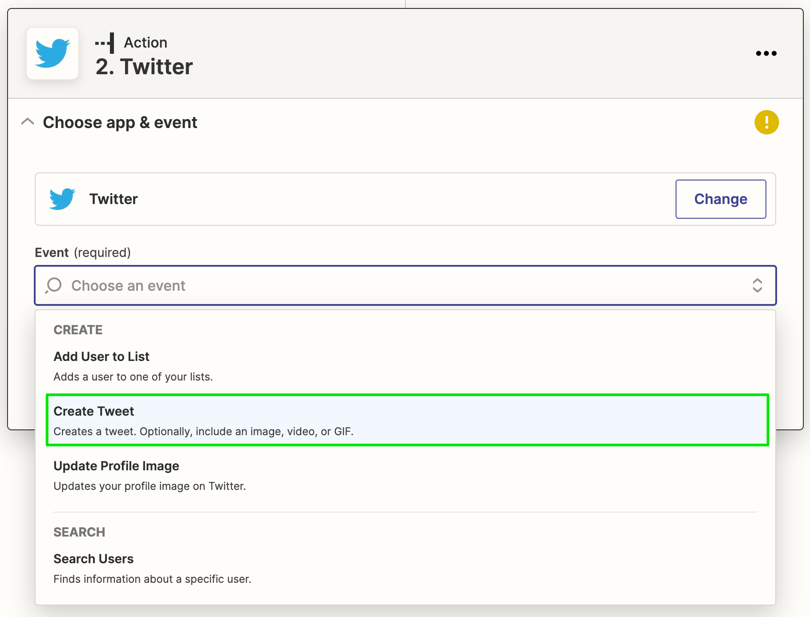Select the Update Profile Image event
Viewport: 810px width, 617px height.
(405, 476)
